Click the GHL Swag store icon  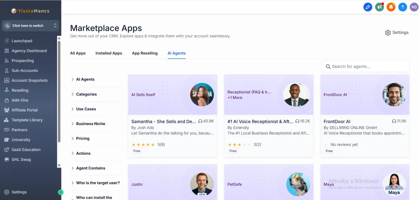click(7, 160)
